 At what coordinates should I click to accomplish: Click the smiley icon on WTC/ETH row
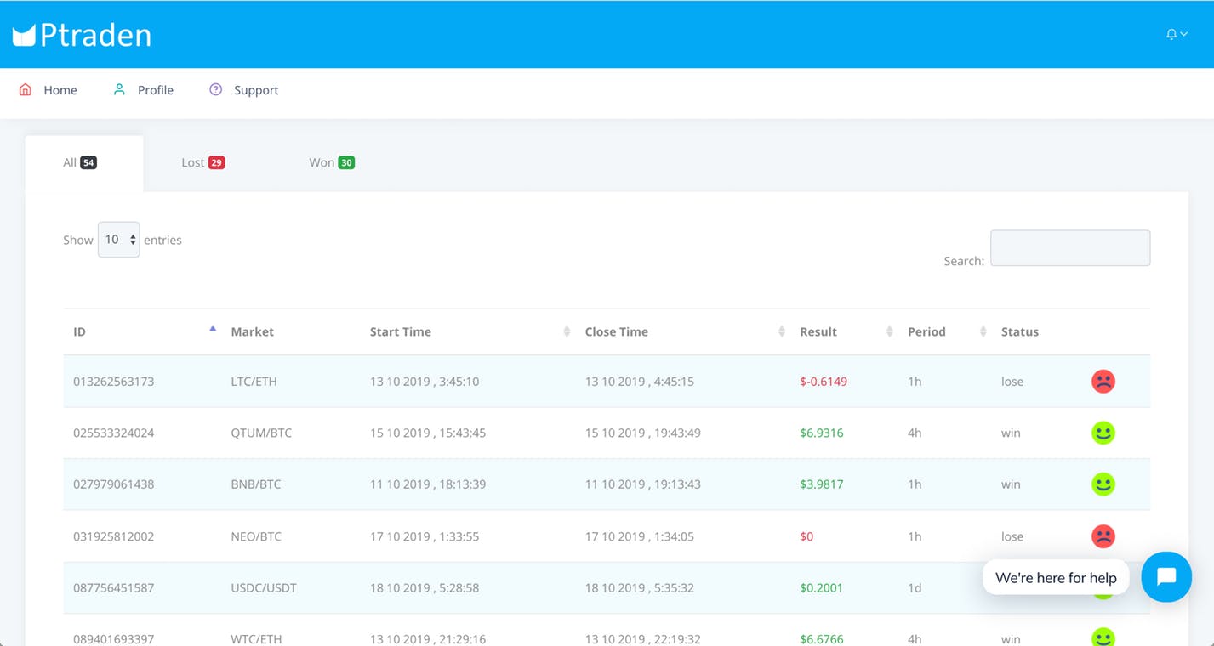[1103, 637]
